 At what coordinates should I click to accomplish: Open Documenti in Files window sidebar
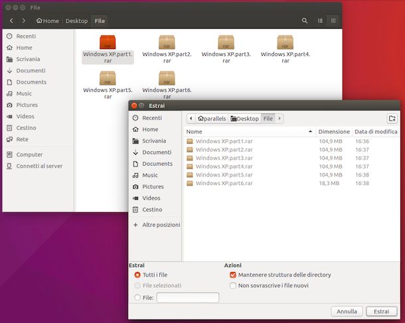(39, 70)
